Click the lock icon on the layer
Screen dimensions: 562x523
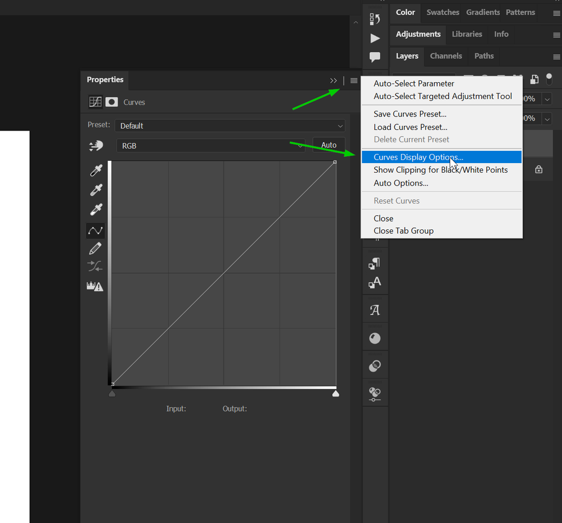point(539,169)
